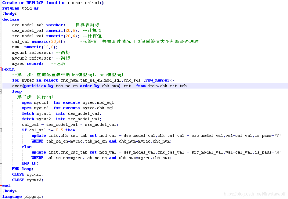Click the update line ending is_pass='Y'

click(x=156, y=136)
